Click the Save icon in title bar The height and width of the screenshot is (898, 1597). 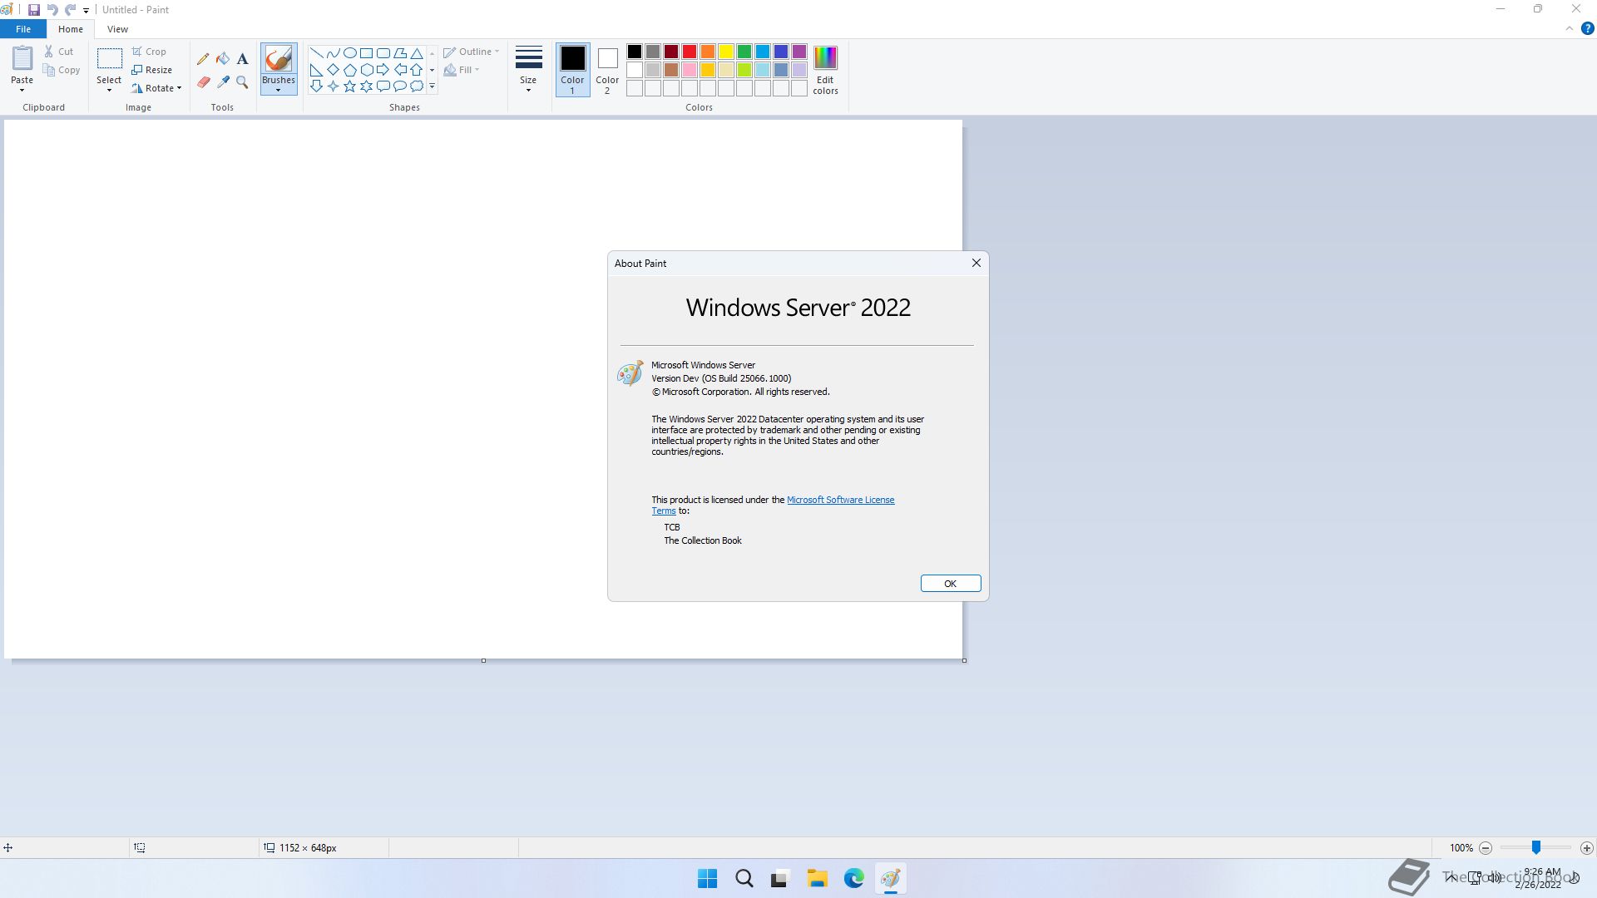tap(34, 10)
